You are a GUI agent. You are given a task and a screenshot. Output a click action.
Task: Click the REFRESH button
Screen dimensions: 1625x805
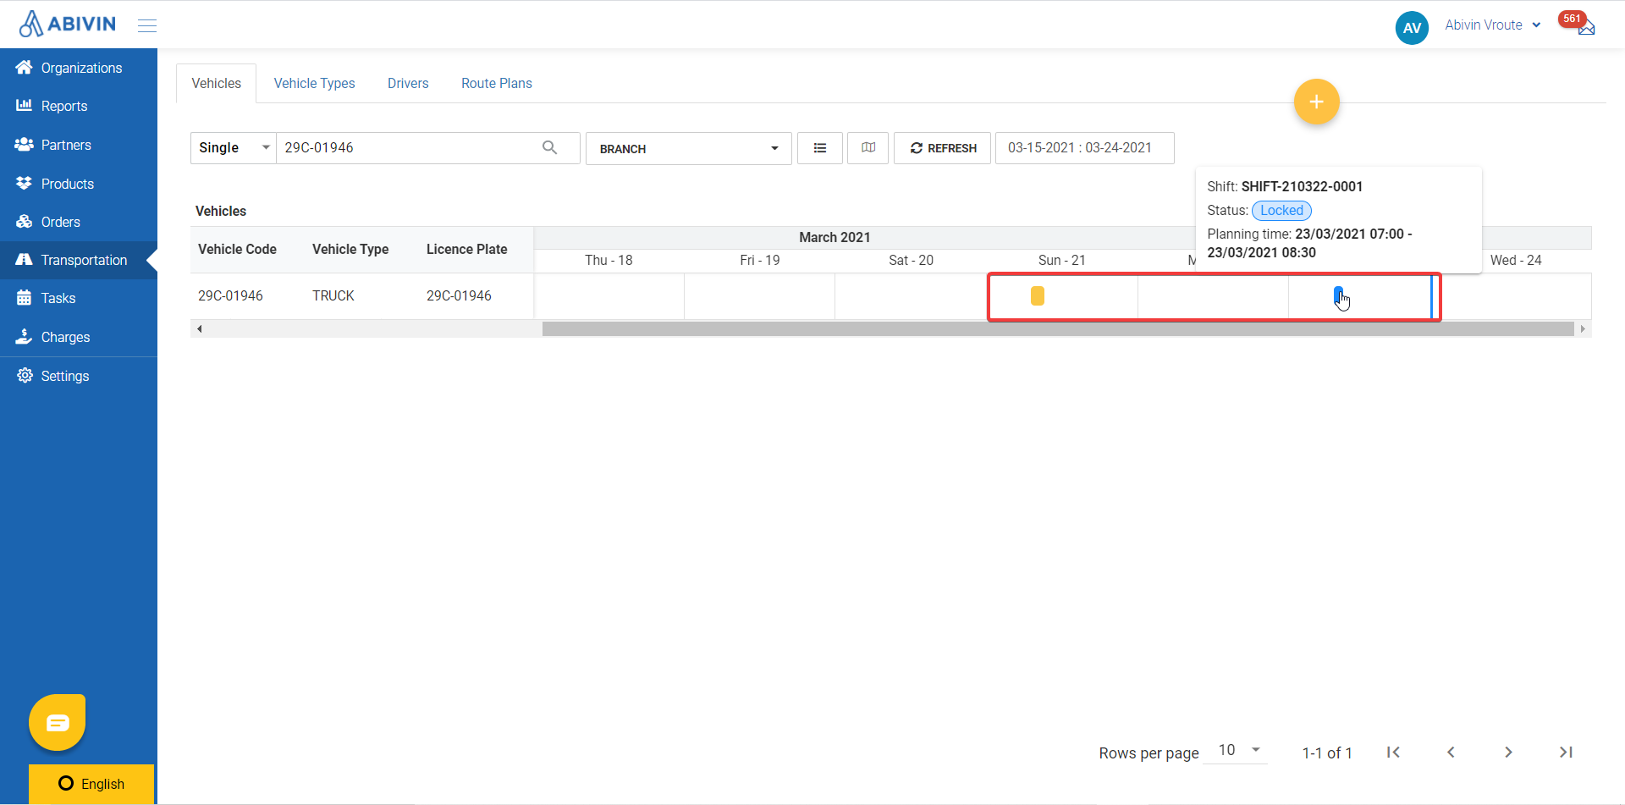coord(942,148)
